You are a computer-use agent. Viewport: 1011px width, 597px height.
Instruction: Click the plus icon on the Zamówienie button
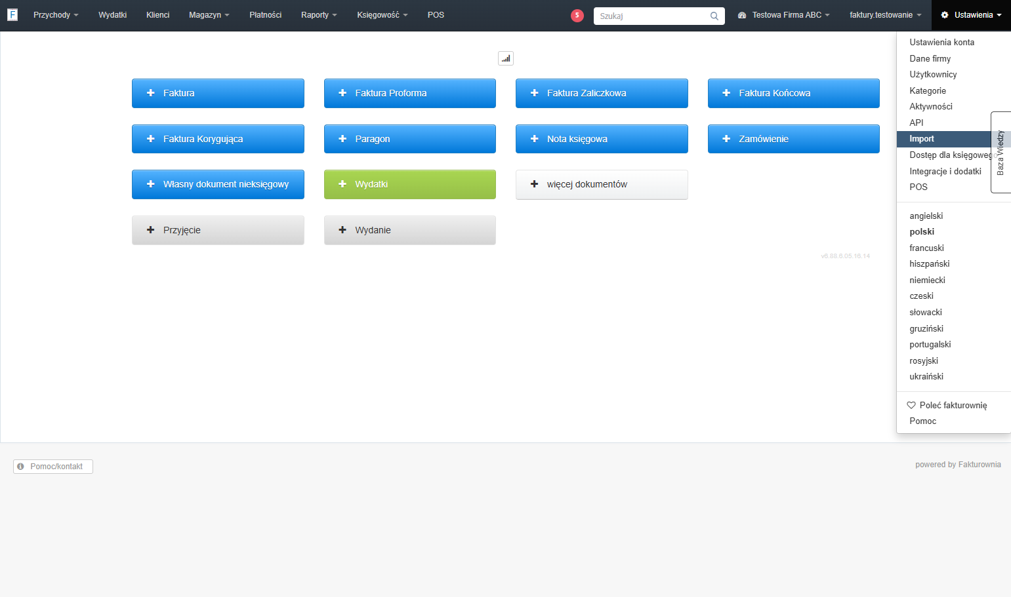click(x=726, y=139)
